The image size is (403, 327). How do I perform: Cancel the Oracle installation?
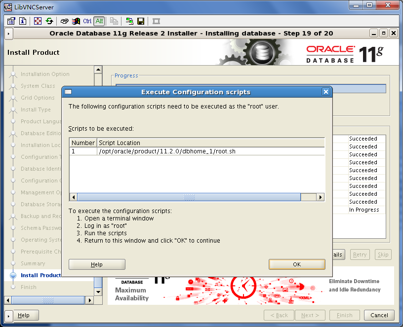coord(379,315)
